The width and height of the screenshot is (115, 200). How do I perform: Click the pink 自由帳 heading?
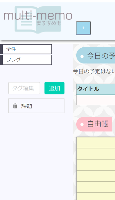pyautogui.click(x=94, y=124)
